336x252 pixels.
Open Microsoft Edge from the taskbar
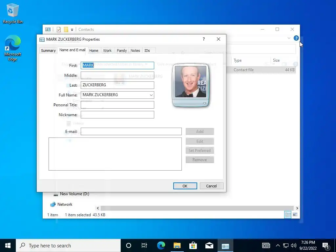tap(161, 245)
